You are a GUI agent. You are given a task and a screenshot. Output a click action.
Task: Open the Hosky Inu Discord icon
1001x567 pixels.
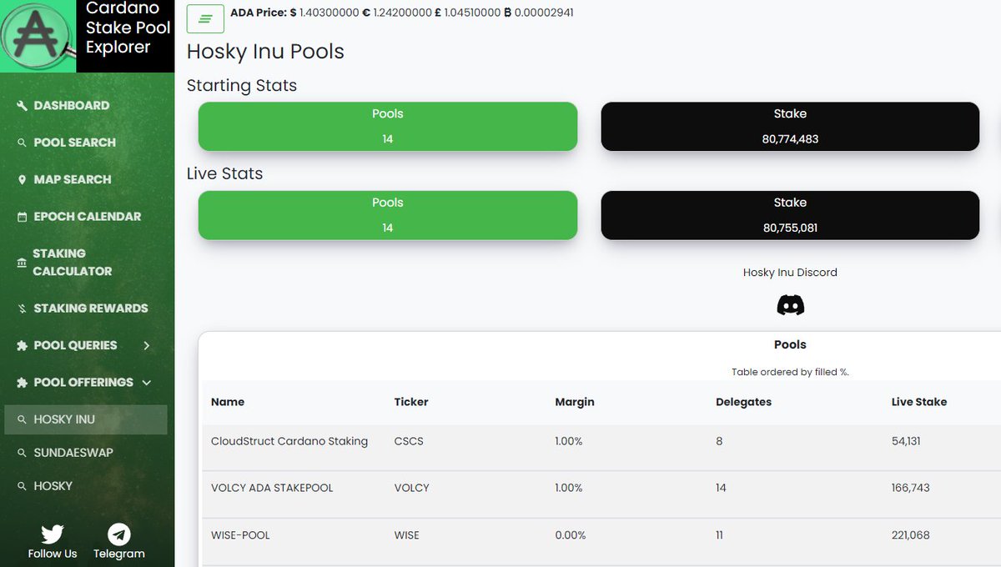click(790, 305)
